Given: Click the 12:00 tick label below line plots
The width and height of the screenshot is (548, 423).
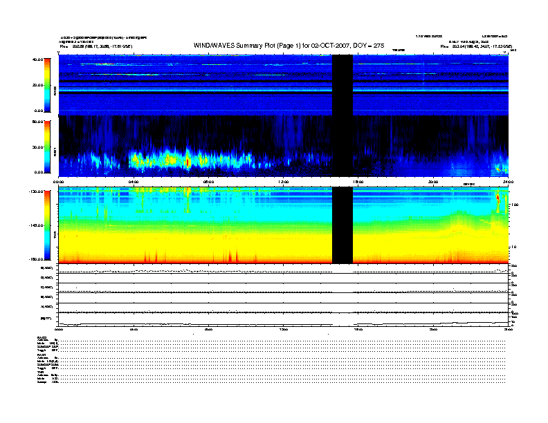Looking at the screenshot, I should tap(284, 329).
